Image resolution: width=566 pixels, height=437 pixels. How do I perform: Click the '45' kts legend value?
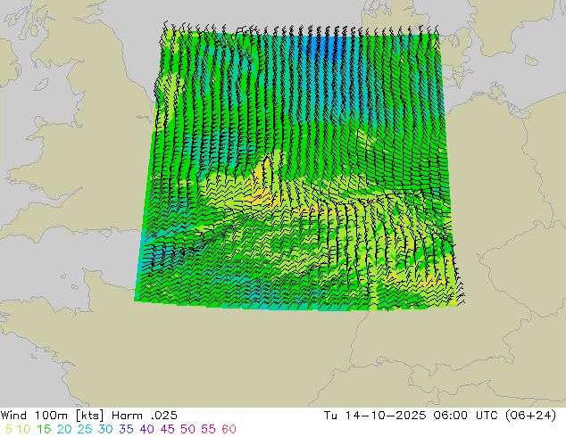[167, 429]
